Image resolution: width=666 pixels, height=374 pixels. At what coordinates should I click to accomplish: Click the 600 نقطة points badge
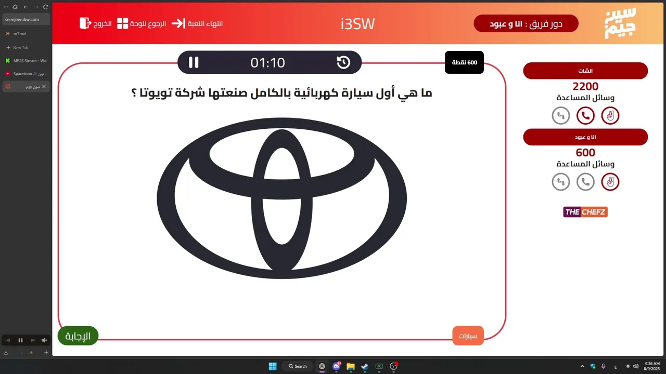[464, 62]
